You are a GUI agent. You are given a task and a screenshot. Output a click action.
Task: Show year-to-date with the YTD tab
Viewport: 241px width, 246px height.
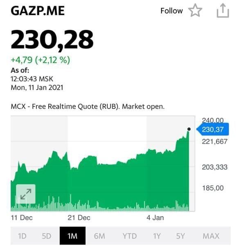pos(130,236)
